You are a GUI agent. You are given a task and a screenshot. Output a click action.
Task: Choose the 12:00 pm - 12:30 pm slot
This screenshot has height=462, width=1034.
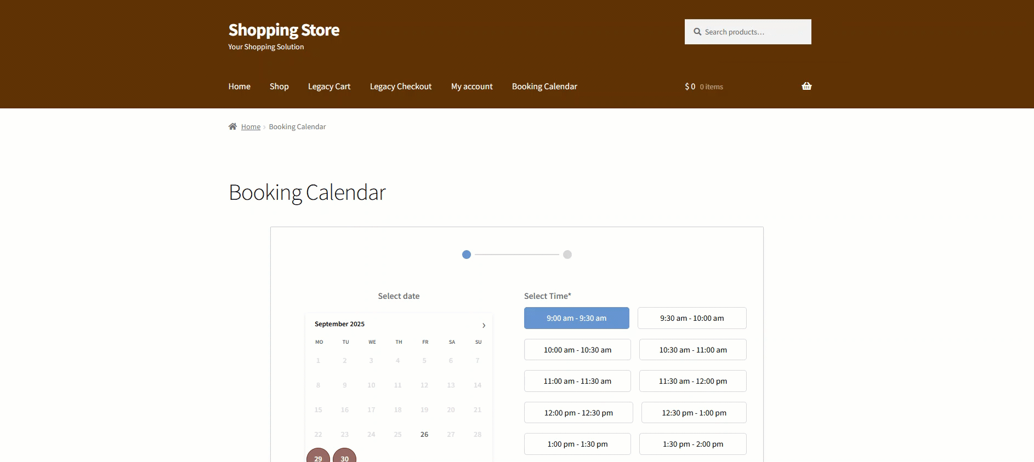[x=578, y=413]
